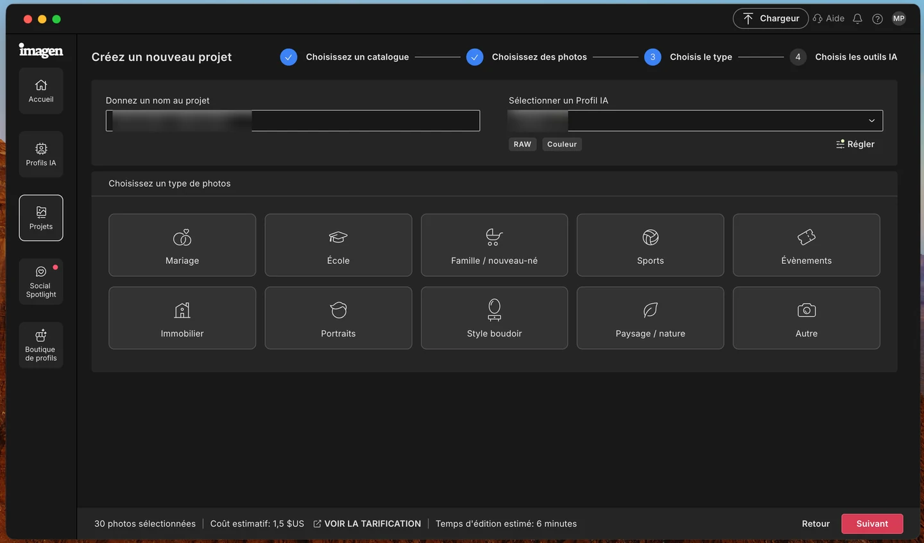Open VOIR LA TARIFICATION link
This screenshot has height=543, width=924.
point(367,524)
